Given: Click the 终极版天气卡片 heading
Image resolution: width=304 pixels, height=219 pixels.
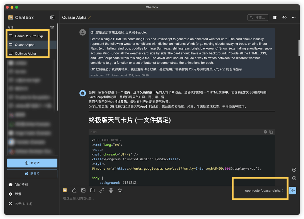Looking at the screenshot, I should coord(130,120).
